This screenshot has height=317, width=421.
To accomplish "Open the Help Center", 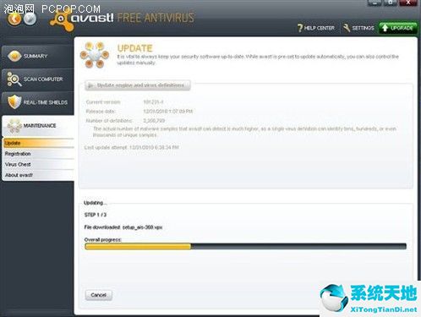I will 316,28.
